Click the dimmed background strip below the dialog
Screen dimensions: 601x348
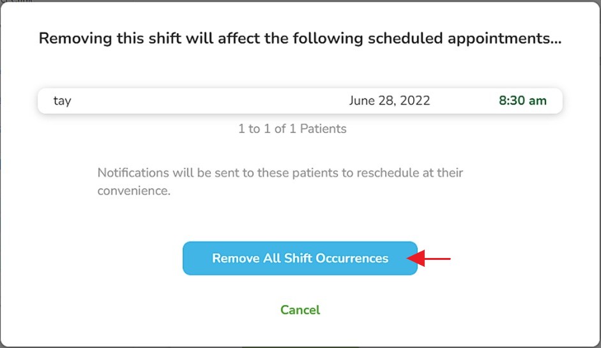[x=300, y=347]
